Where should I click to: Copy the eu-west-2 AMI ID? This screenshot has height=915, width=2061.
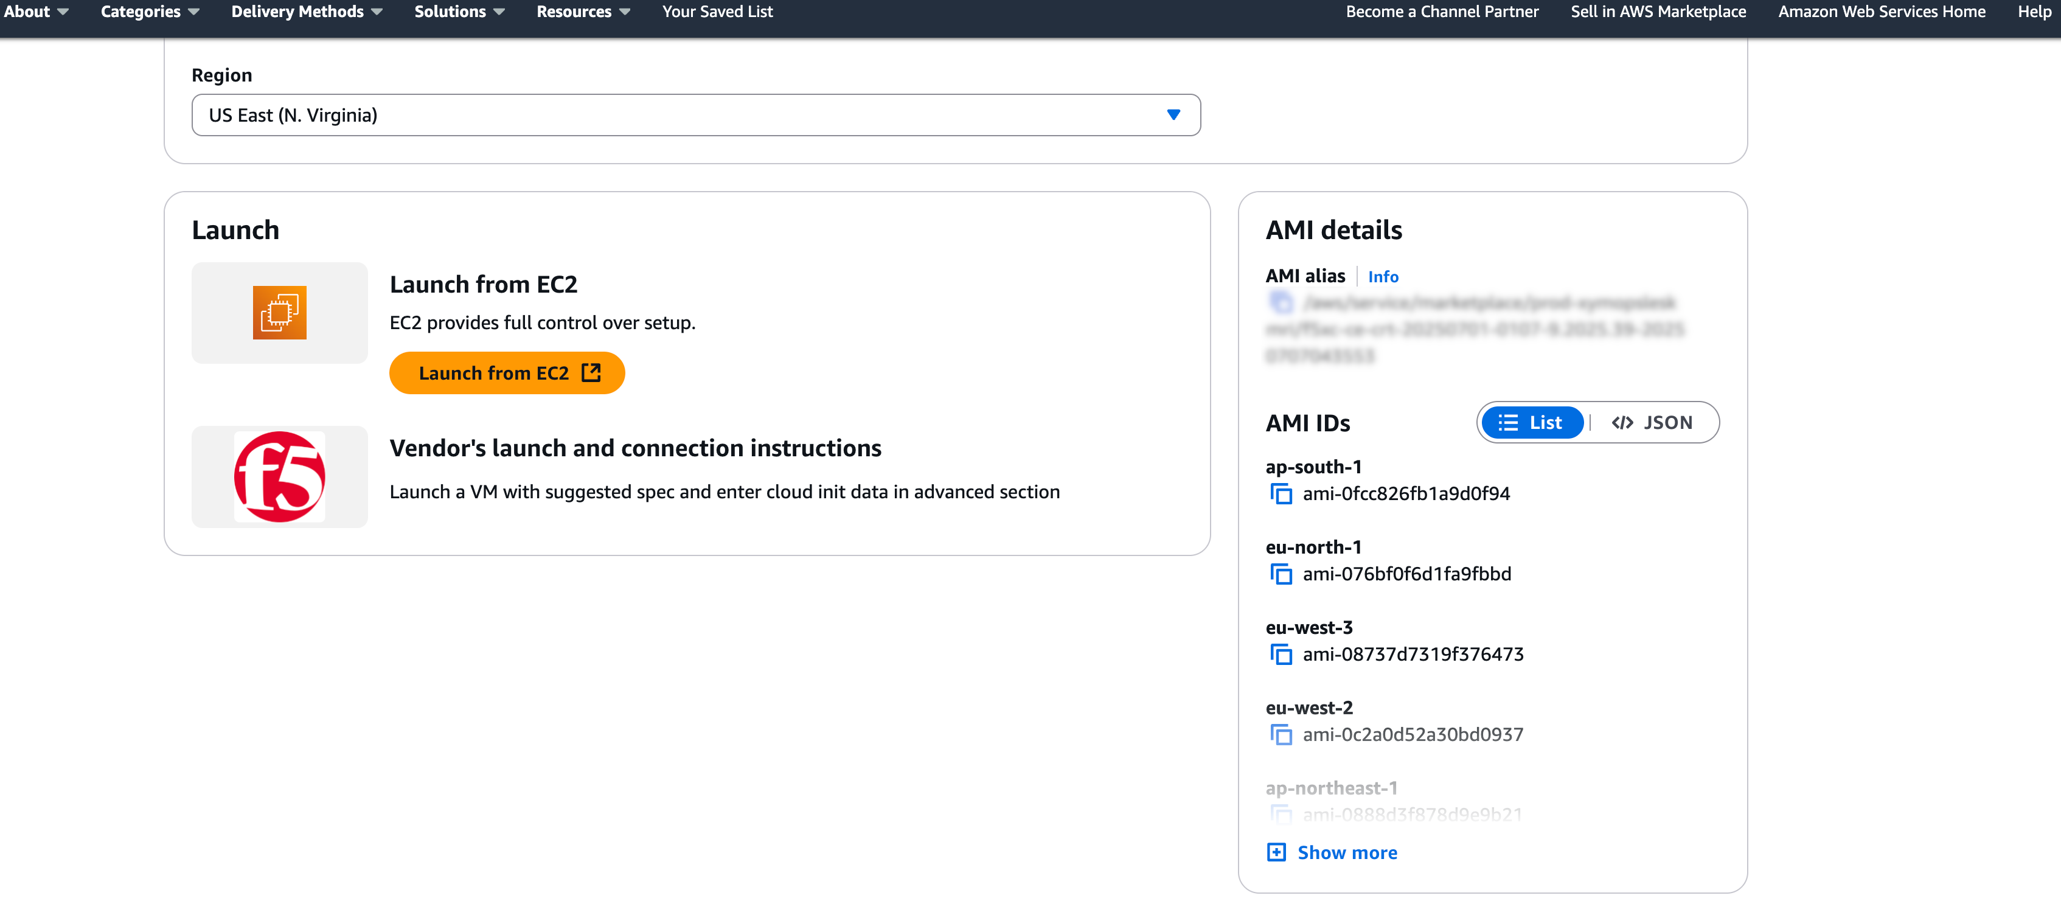point(1282,734)
